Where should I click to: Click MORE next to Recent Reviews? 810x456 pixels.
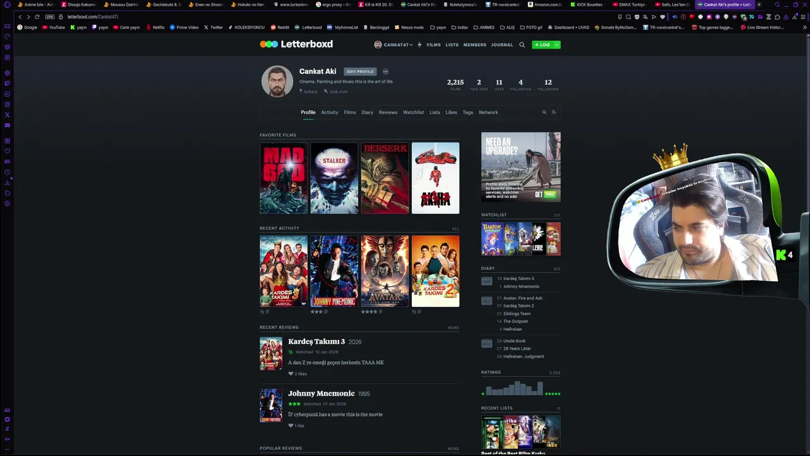[x=453, y=327]
